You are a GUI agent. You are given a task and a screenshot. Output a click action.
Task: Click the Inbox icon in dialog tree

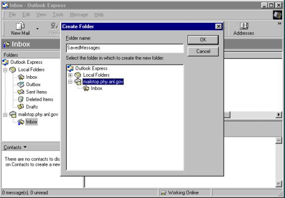point(86,89)
